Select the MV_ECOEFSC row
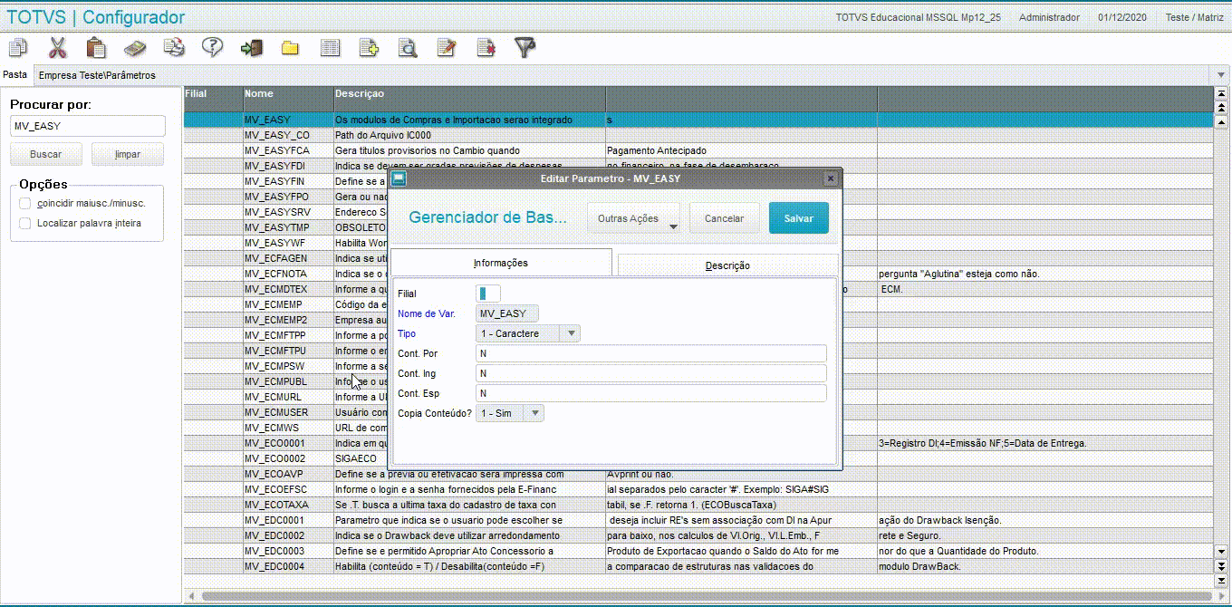The width and height of the screenshot is (1232, 607). pyautogui.click(x=698, y=489)
